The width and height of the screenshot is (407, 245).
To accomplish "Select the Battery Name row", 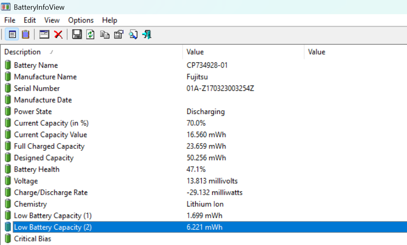I will coord(203,65).
